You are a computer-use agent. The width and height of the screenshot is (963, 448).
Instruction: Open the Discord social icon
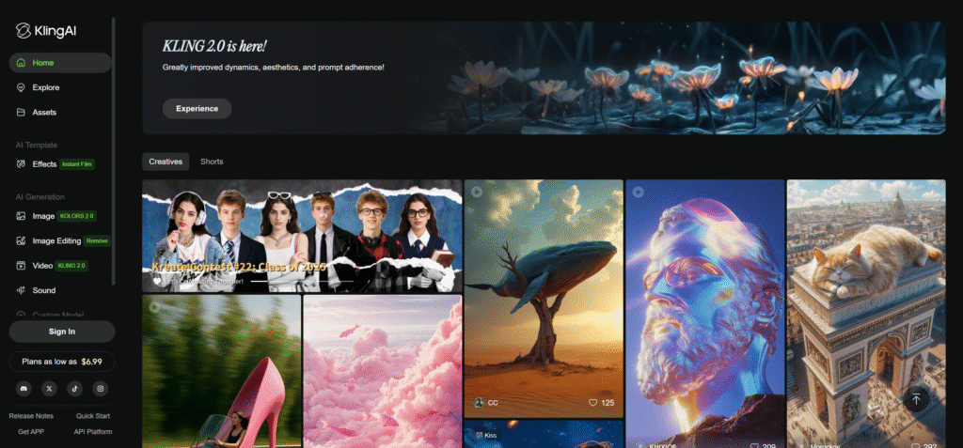tap(24, 388)
